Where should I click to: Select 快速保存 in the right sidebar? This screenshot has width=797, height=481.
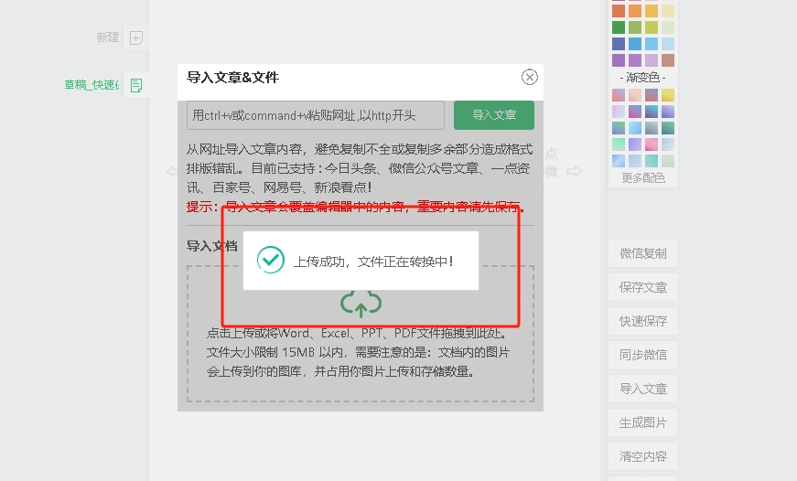tap(642, 321)
